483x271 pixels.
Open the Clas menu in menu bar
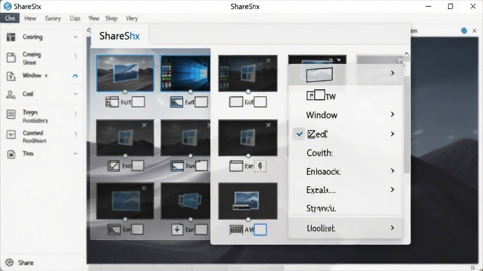coord(10,18)
